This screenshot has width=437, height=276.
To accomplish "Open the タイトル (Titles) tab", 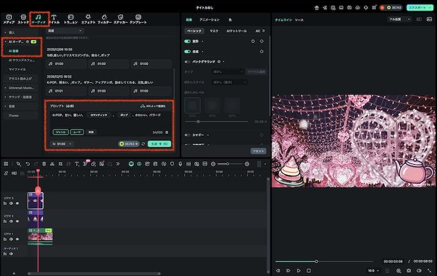I will (54, 19).
